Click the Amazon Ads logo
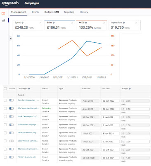The image size is (151, 166). tap(10, 3)
